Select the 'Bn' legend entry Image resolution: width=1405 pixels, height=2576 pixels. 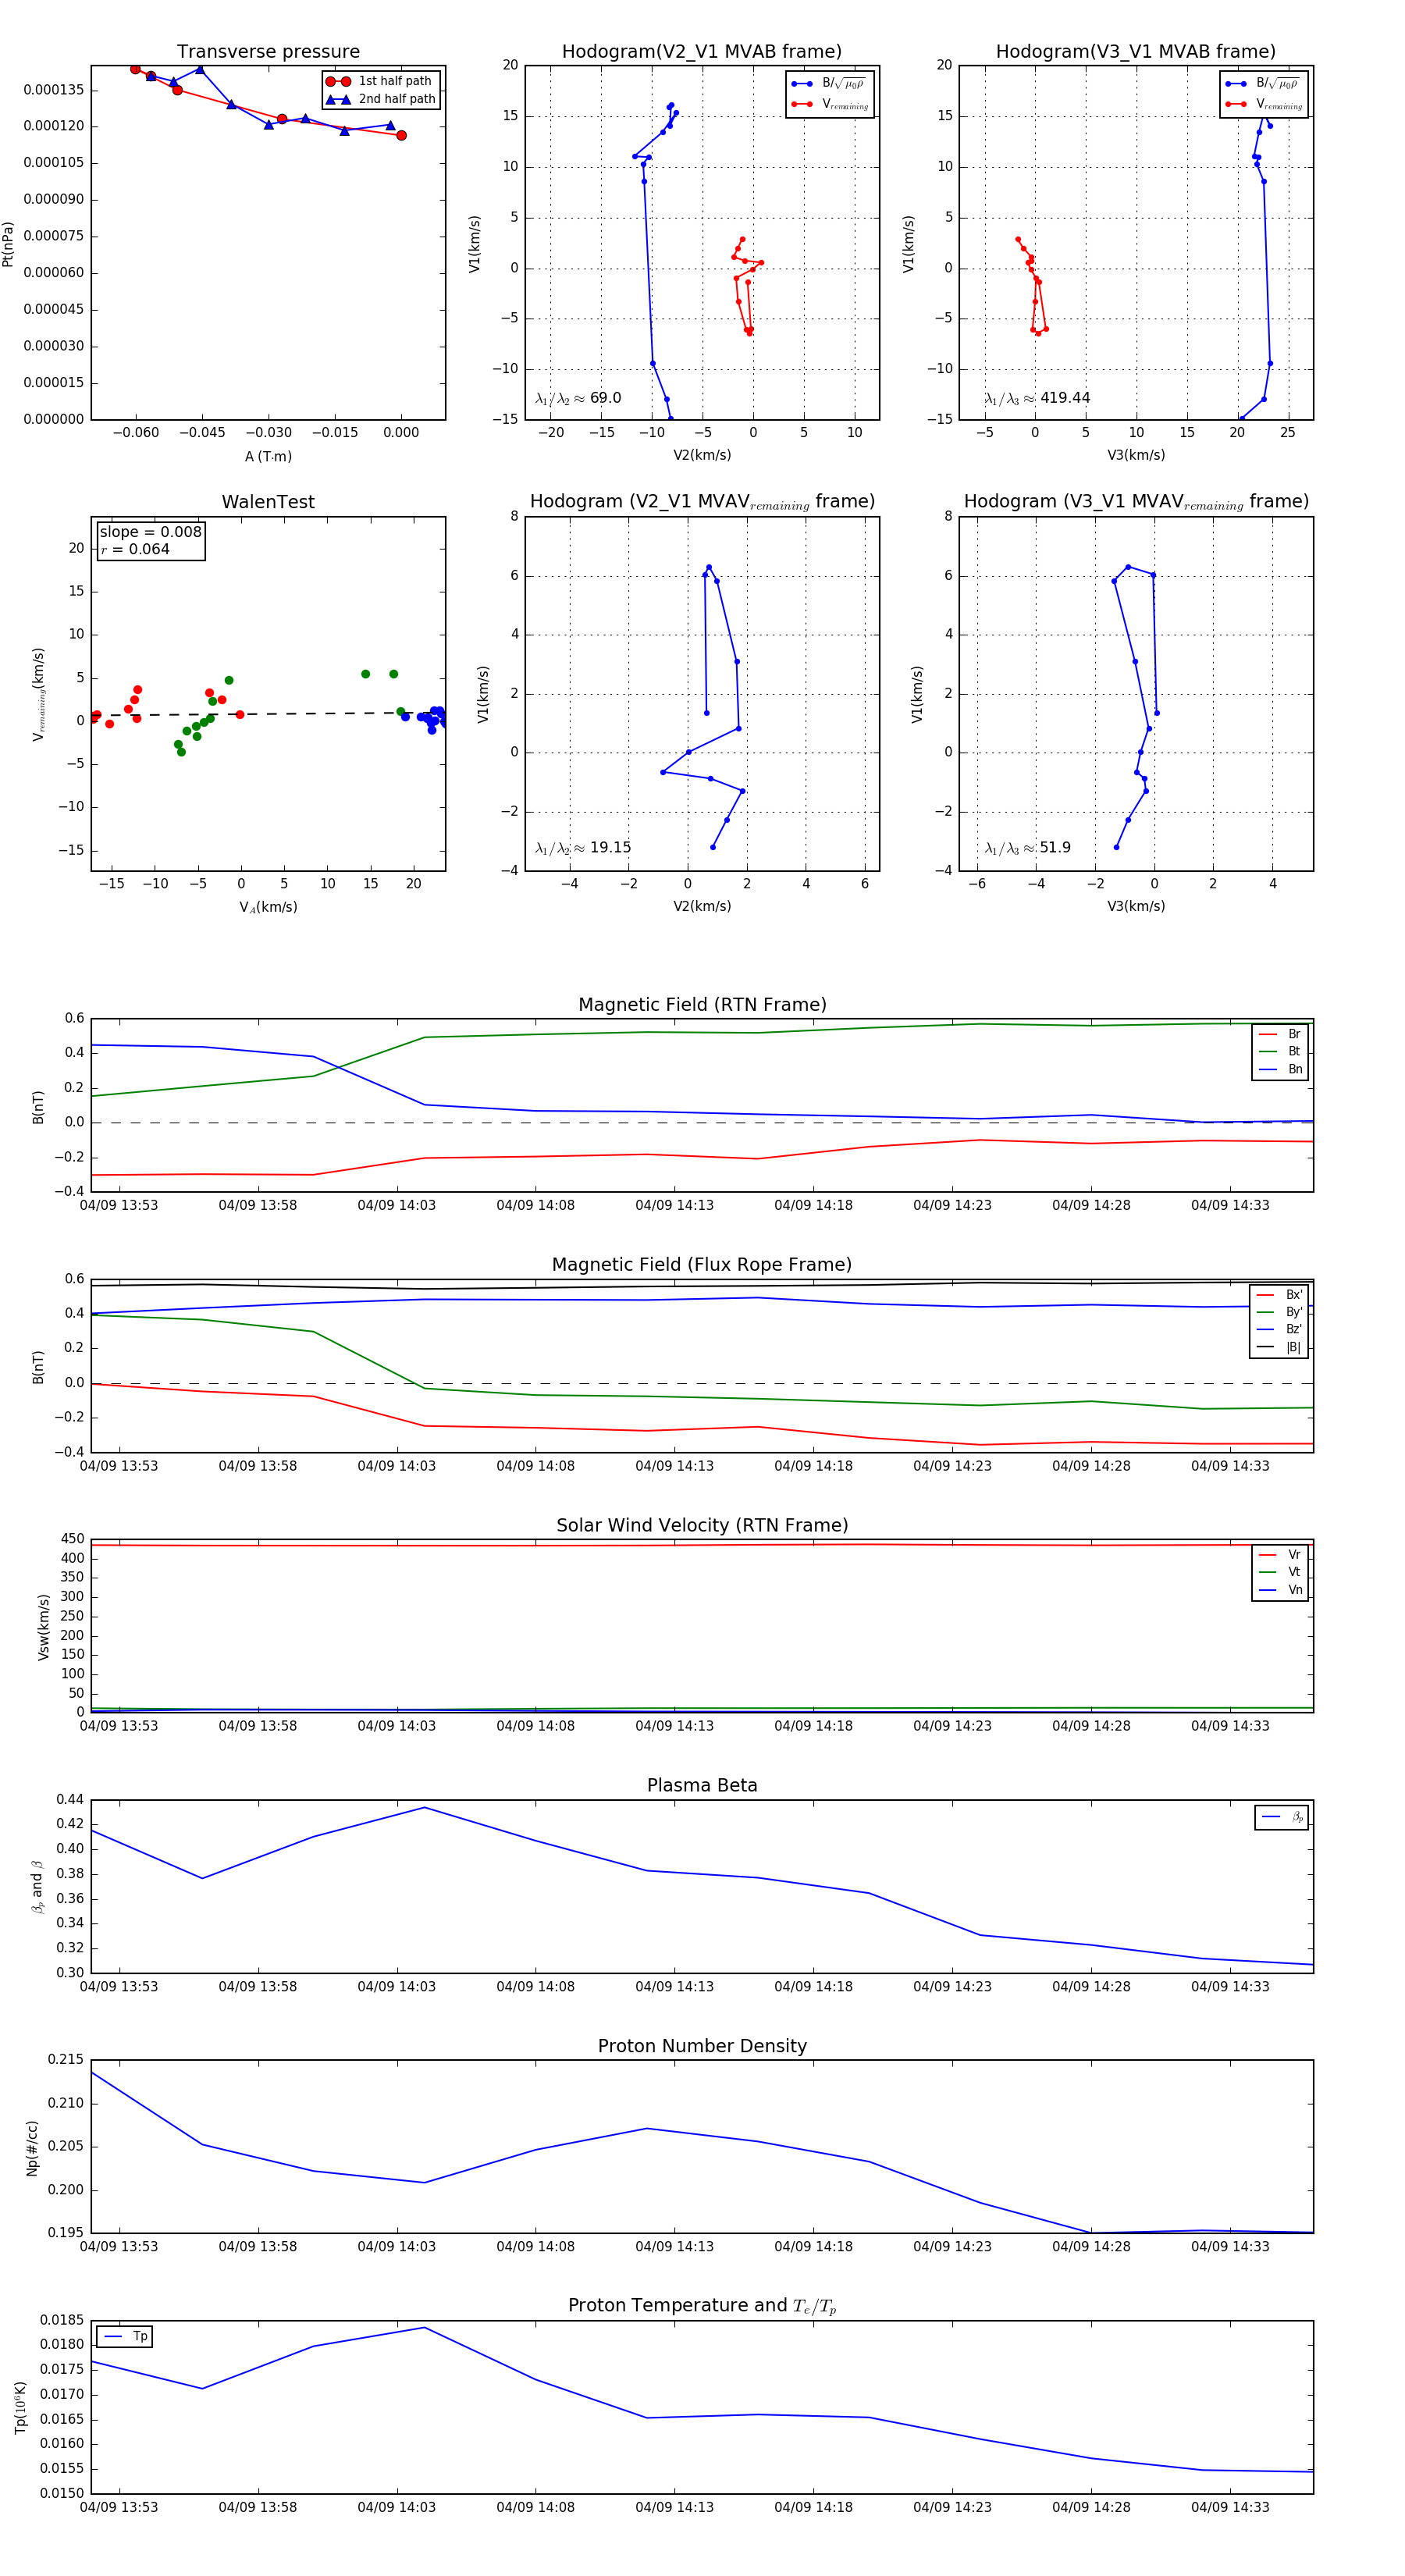tap(1281, 1069)
